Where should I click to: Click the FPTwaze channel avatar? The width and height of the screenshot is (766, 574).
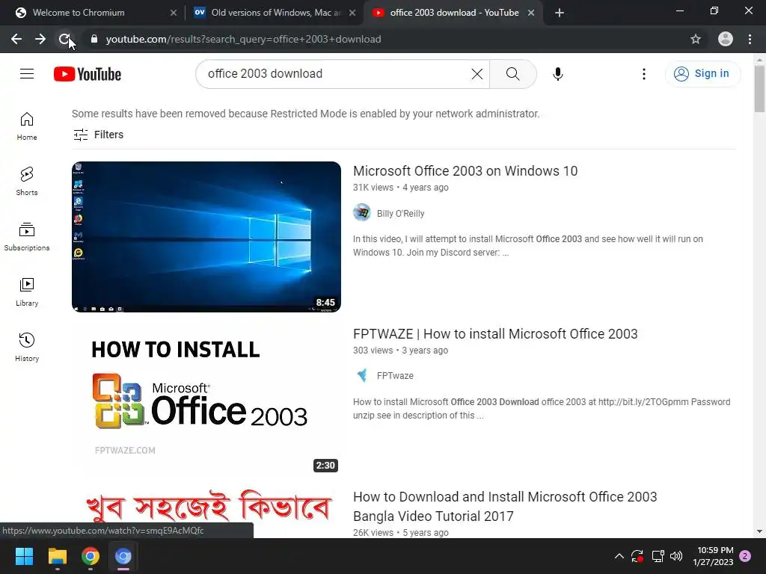(362, 375)
